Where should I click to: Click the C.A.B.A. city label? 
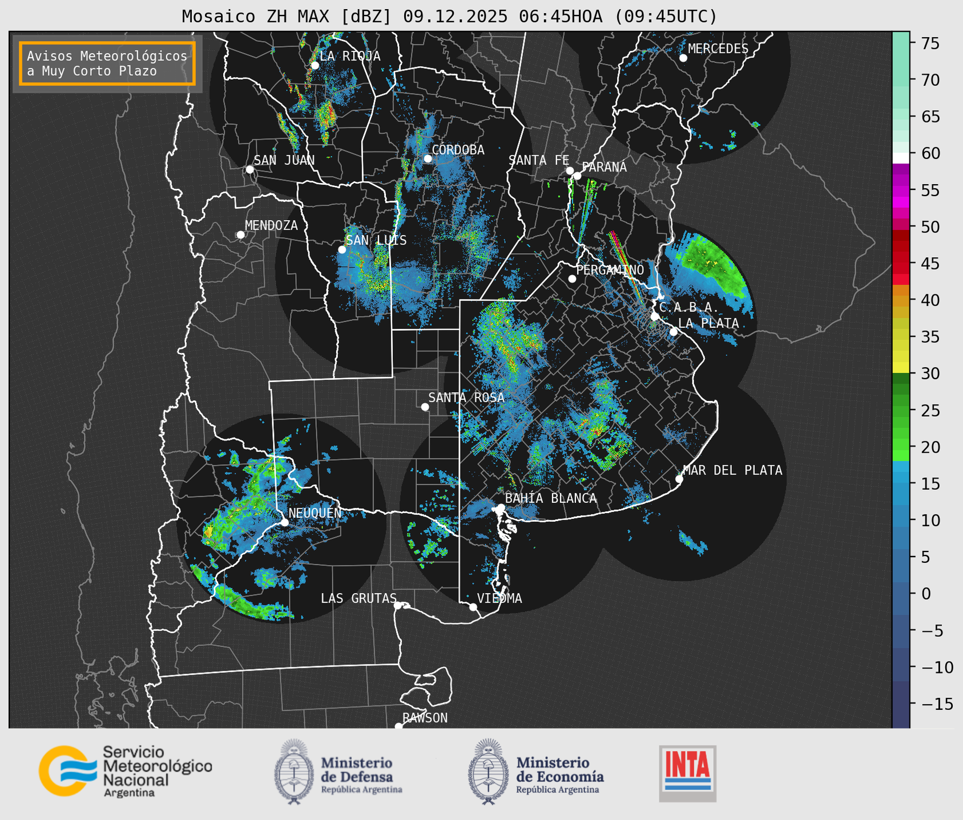tap(689, 307)
